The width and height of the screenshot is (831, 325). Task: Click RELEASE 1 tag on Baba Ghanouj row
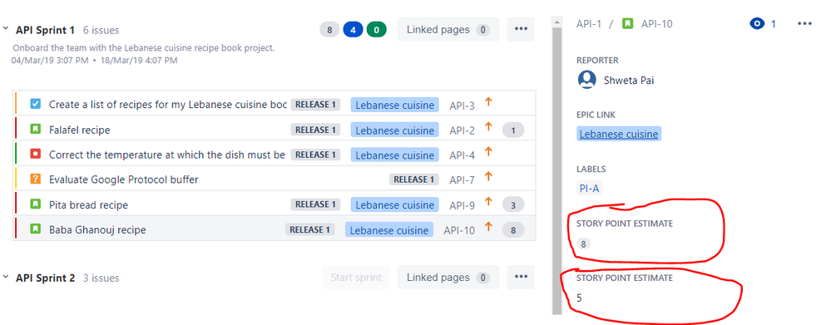pos(310,229)
